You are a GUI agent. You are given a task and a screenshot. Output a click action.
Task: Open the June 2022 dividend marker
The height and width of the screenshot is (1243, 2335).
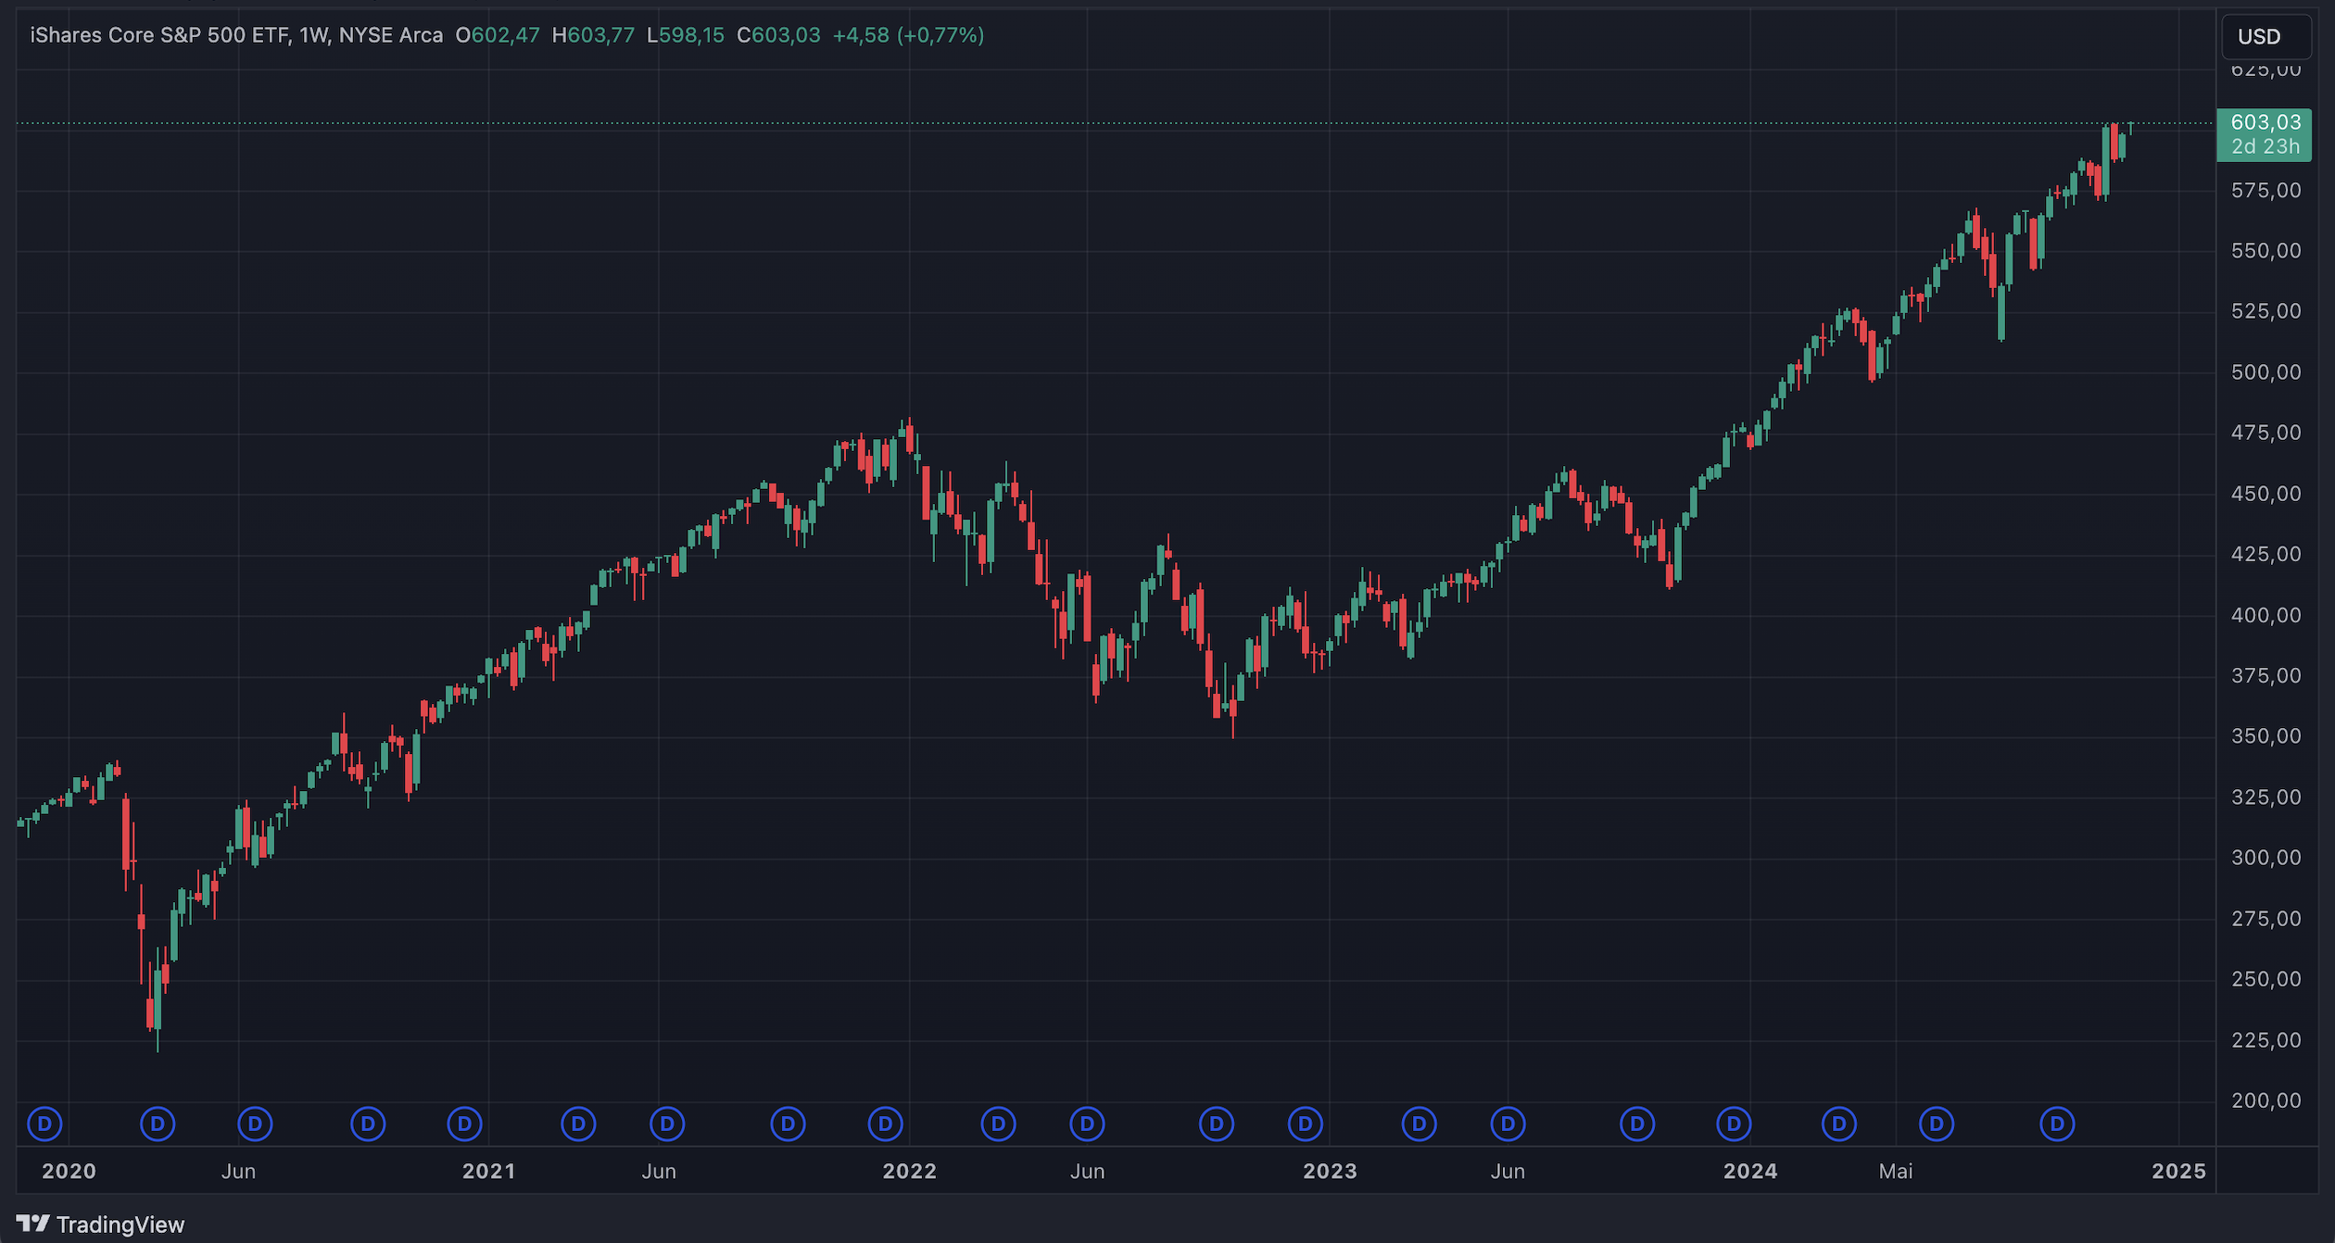click(1087, 1124)
